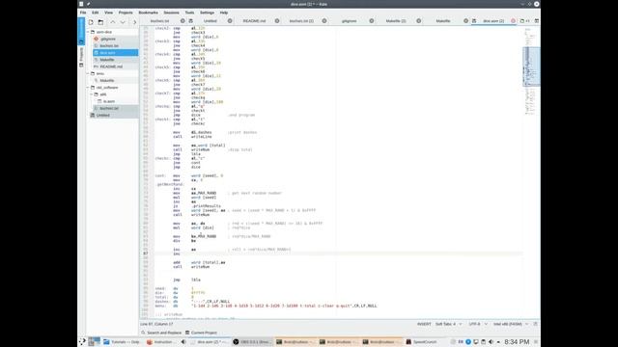The width and height of the screenshot is (618, 347).
Task: Toggle Current Project bottom panel
Action: pos(201,333)
